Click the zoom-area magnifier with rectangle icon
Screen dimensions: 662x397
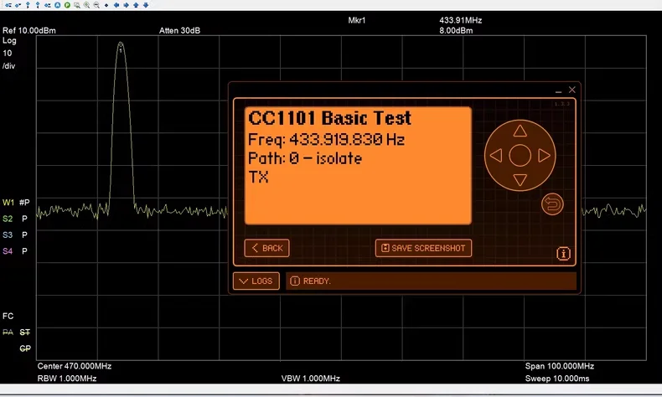click(x=77, y=5)
